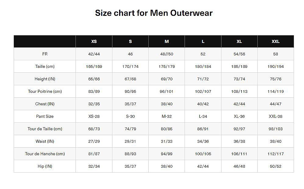304x189 pixels.
Task: Click the XL size column header
Action: pos(239,41)
